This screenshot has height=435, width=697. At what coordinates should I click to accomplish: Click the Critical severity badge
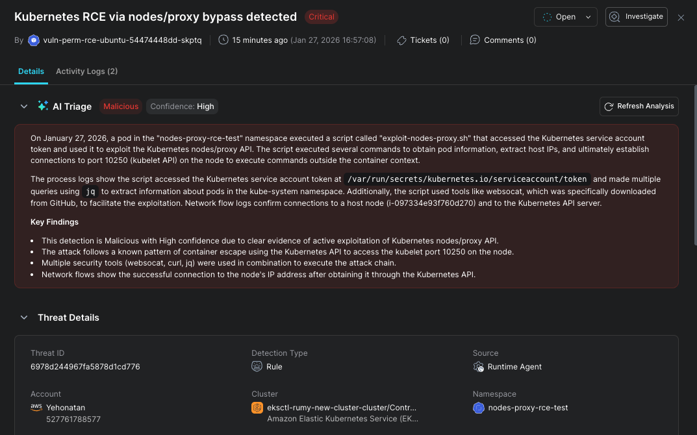(322, 17)
